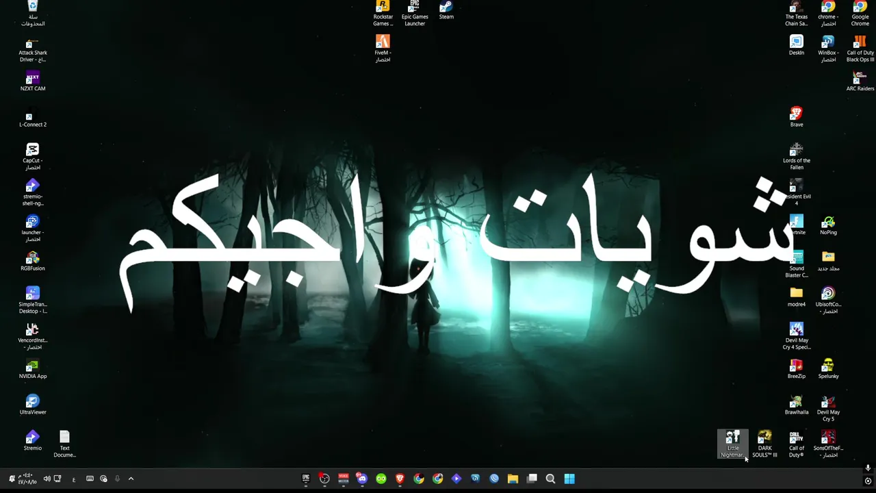Open Brave browser from the taskbar
This screenshot has width=876, height=493.
click(400, 479)
